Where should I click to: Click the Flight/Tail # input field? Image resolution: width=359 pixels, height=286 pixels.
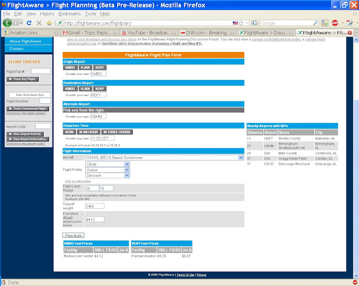pos(41,71)
